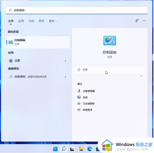Click the open-external icon beside 打开
Image resolution: width=154 pixels, height=153 pixels.
[79, 70]
